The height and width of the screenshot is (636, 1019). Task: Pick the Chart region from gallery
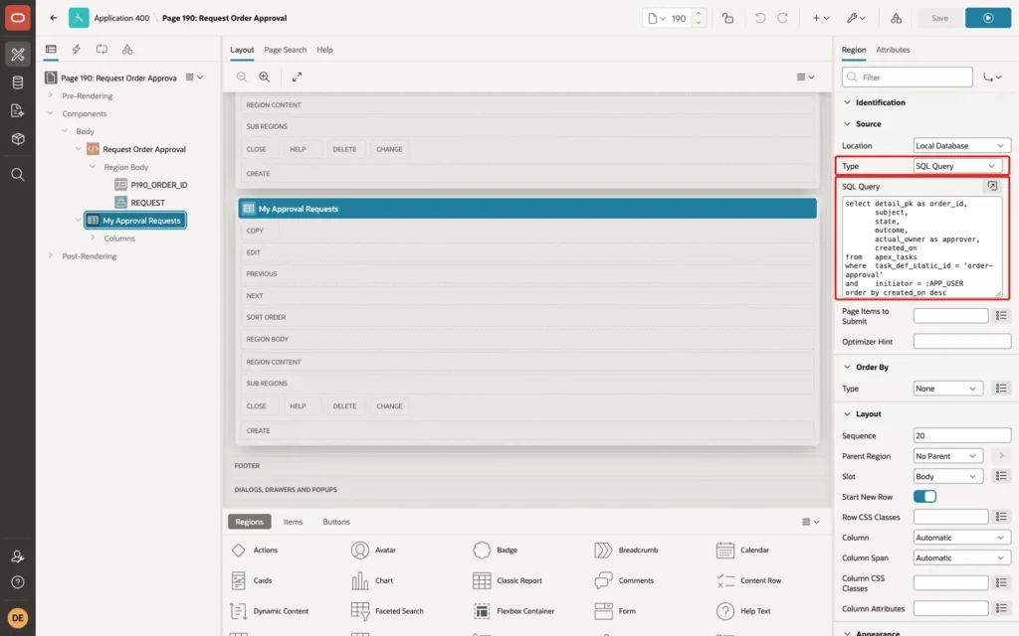point(372,580)
